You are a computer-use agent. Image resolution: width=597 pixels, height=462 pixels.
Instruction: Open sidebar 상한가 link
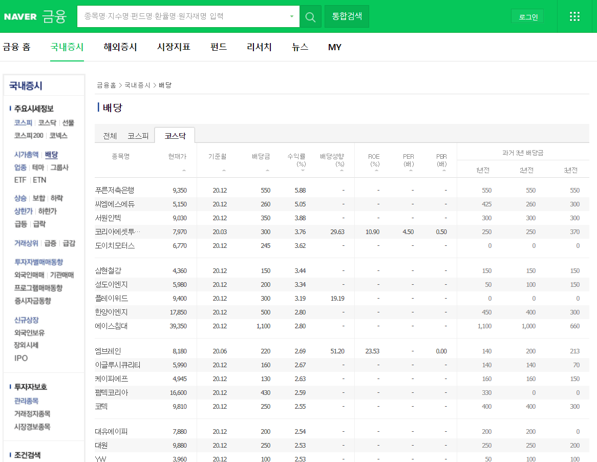[23, 211]
